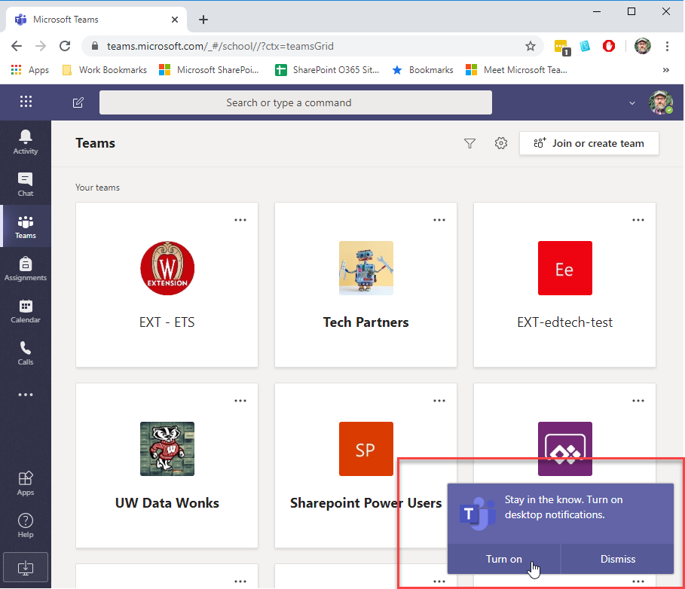Screen dimensions: 685x589
Task: Open the SharePoint O365 Sites bookmark
Action: [327, 70]
